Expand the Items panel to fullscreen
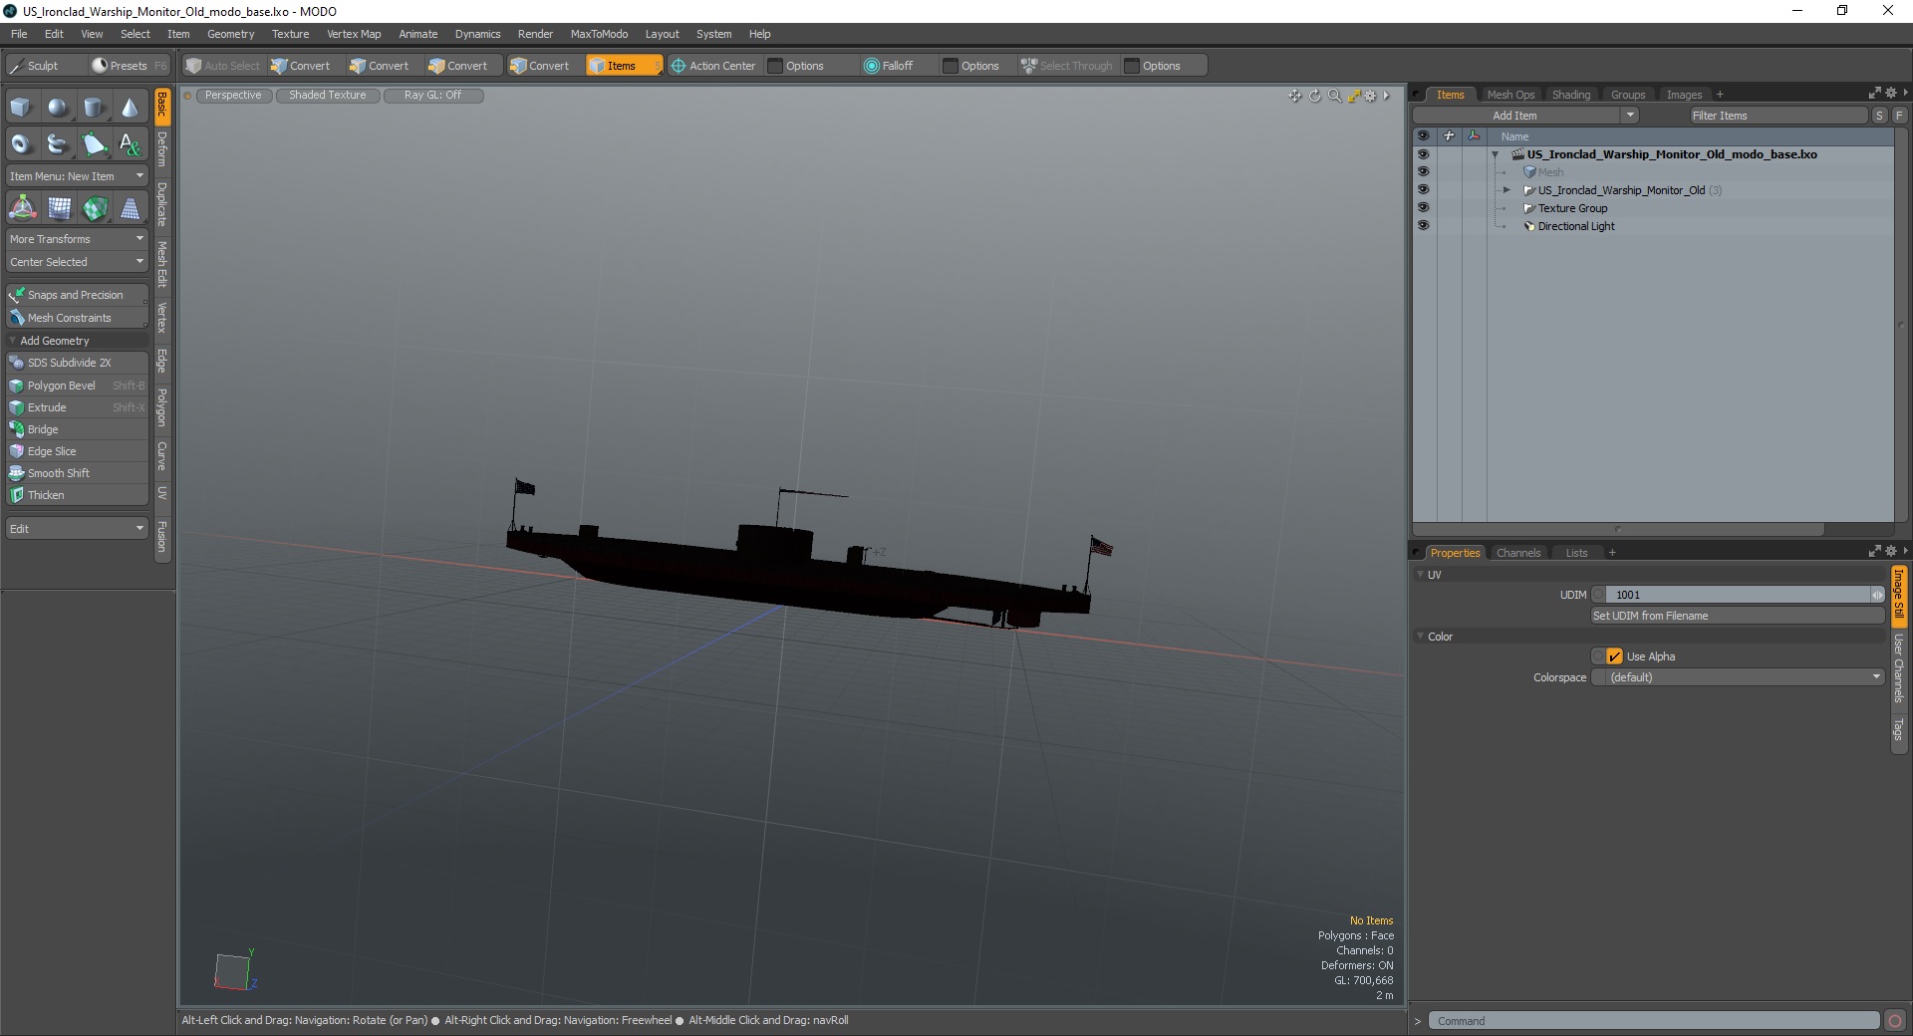 (x=1874, y=93)
